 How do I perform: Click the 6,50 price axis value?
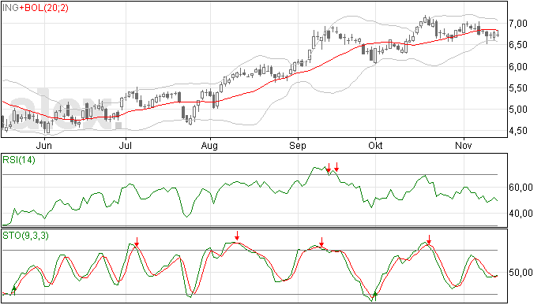(518, 45)
